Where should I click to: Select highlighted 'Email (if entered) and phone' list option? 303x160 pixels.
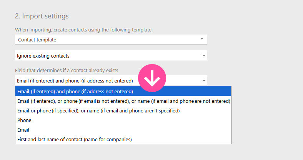[x=75, y=92]
